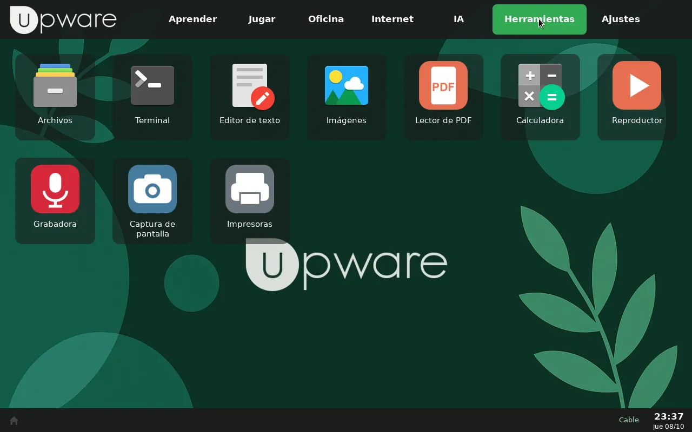692x432 pixels.
Task: Click the 23:37 clock
Action: coord(669,416)
